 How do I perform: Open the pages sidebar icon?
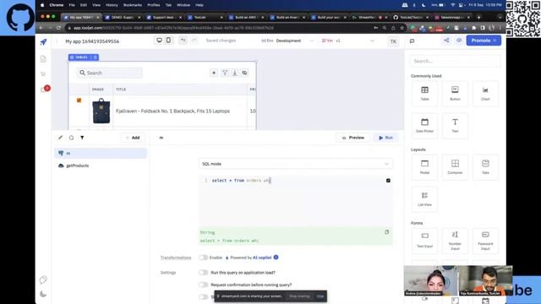coord(43,59)
